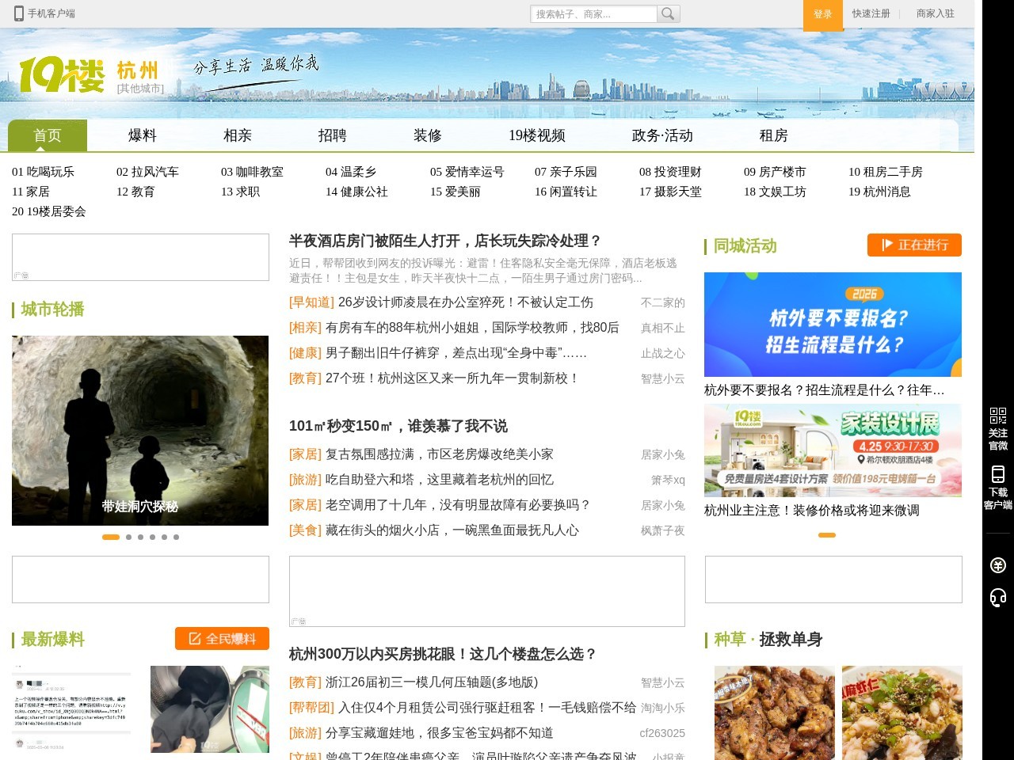Open the headset customer service icon
The height and width of the screenshot is (760, 1014).
click(x=997, y=597)
